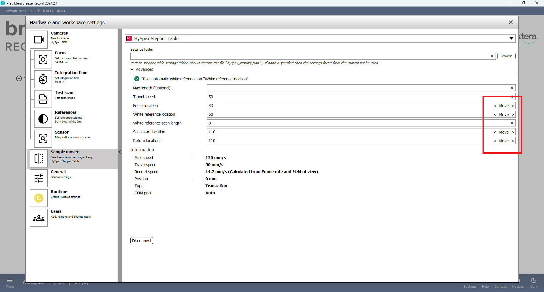
Task: Select the Test scan icon
Action: [x=43, y=99]
